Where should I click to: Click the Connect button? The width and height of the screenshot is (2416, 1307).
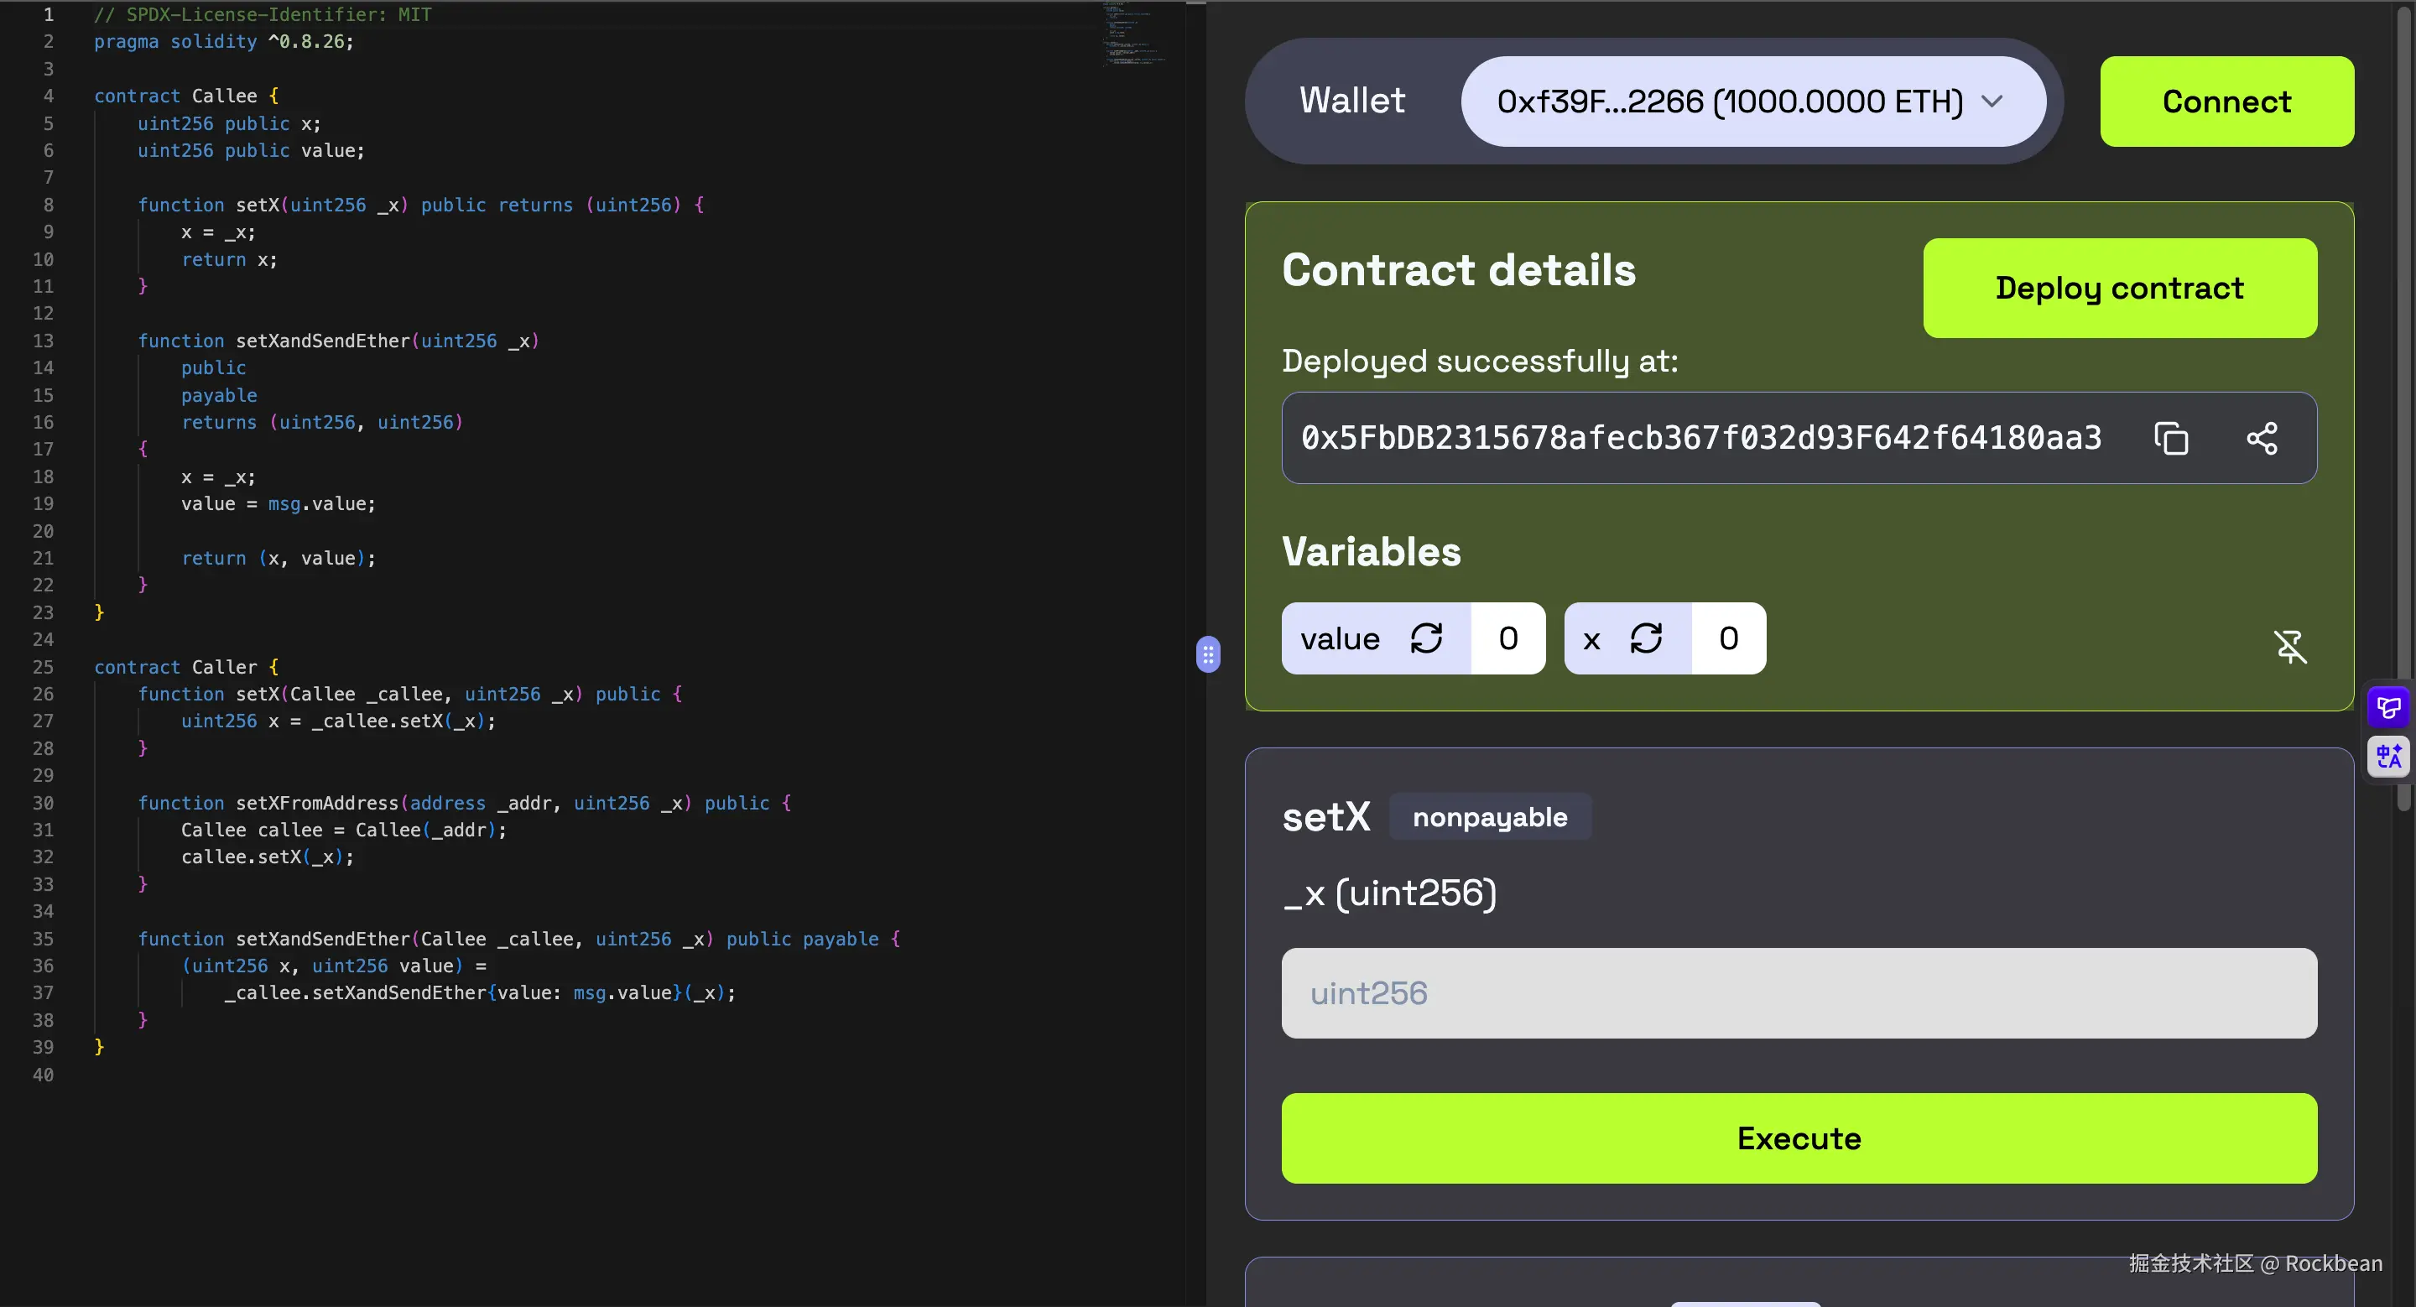pos(2226,102)
